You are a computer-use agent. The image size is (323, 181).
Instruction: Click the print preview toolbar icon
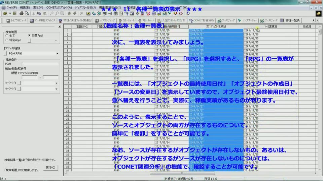tap(26, 13)
